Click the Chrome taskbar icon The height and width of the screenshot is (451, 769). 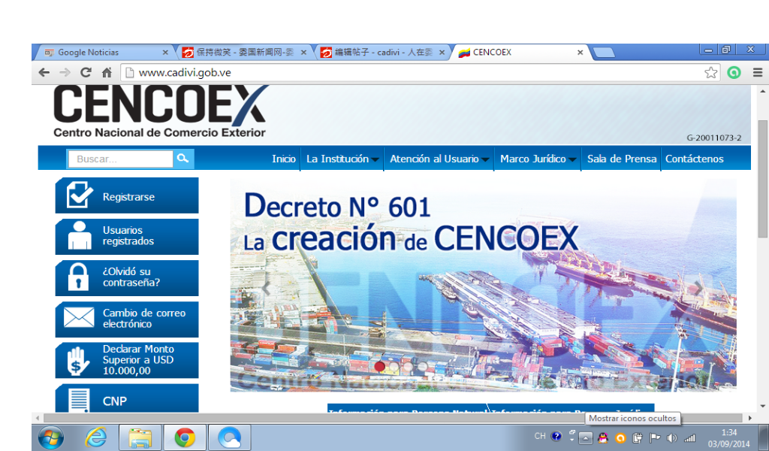coord(185,437)
